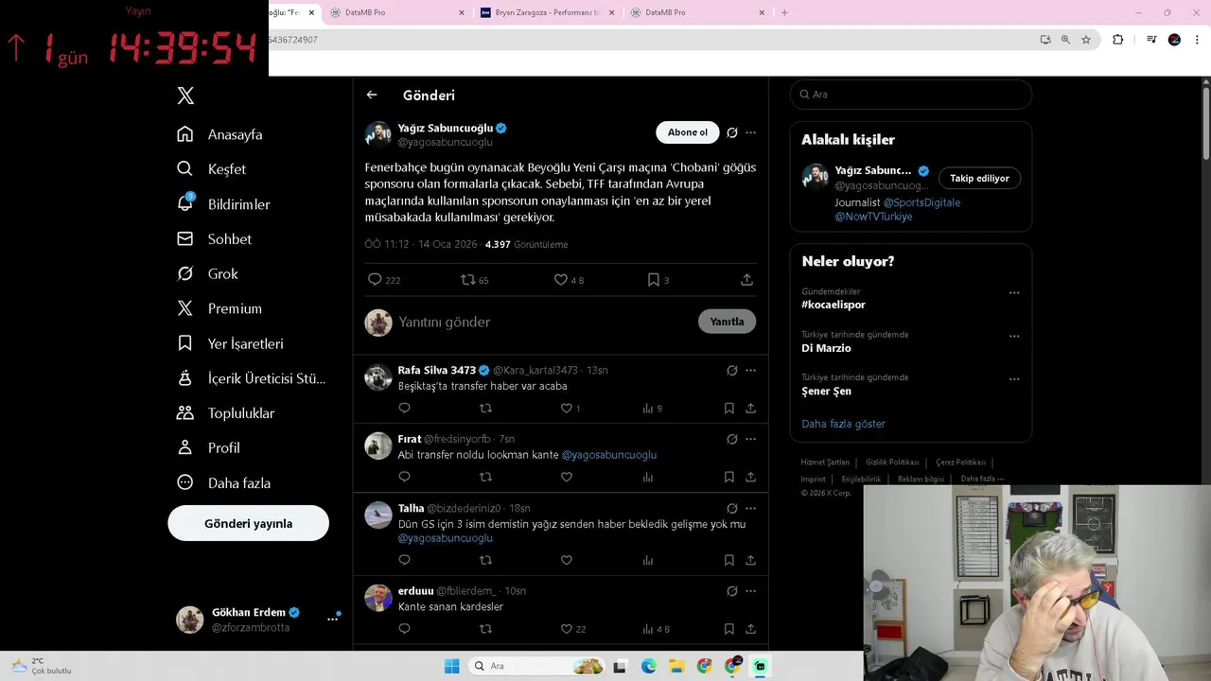Click Abone ol button
Screen dimensions: 1211x681
point(687,132)
